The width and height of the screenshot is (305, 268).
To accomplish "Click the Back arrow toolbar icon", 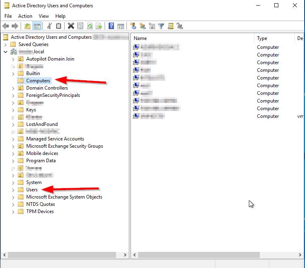I will point(6,26).
